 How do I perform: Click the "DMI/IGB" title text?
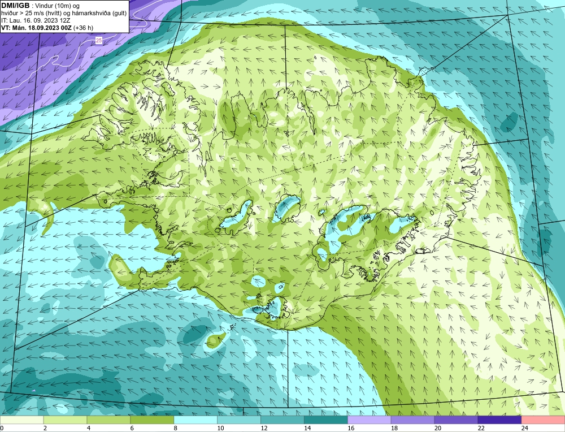click(x=15, y=6)
